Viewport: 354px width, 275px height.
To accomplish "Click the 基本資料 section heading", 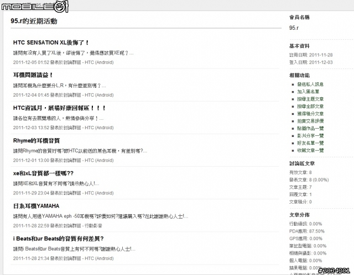I will click(x=299, y=46).
